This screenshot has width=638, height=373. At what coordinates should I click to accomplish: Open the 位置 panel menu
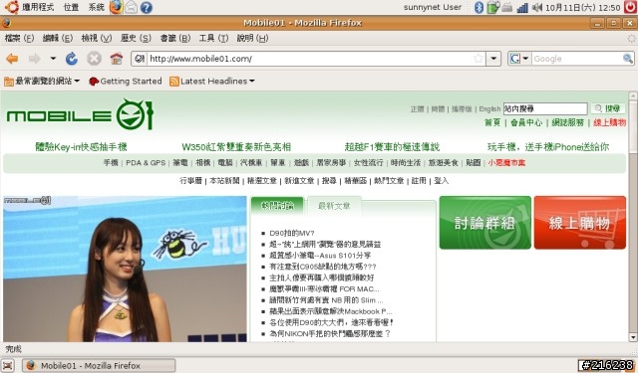point(71,7)
